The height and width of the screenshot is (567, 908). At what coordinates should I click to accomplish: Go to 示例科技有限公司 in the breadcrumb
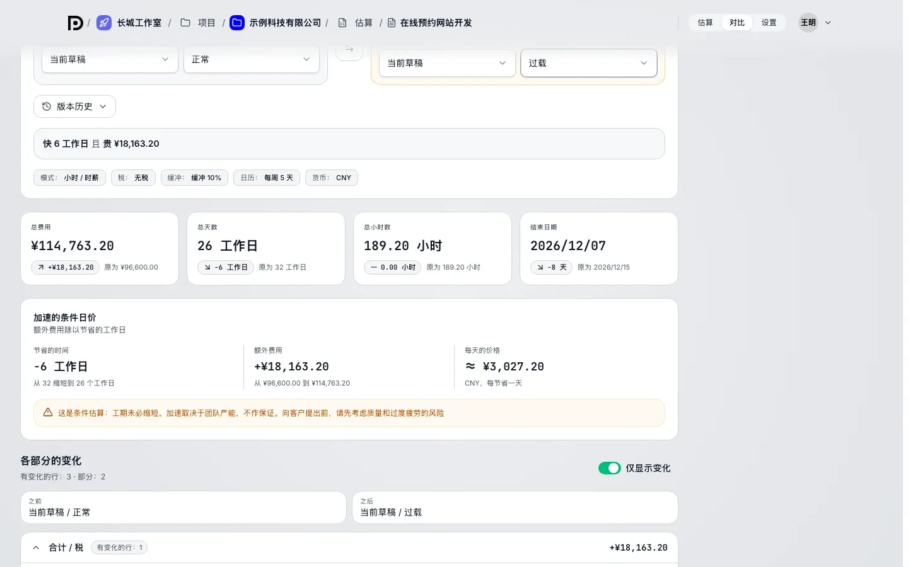tap(285, 23)
